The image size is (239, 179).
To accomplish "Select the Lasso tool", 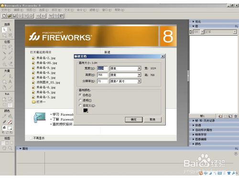I will pyautogui.click(x=10, y=47).
